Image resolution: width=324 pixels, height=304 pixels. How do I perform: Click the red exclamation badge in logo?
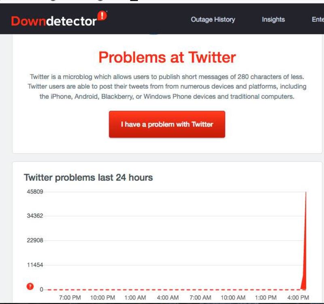click(x=102, y=16)
